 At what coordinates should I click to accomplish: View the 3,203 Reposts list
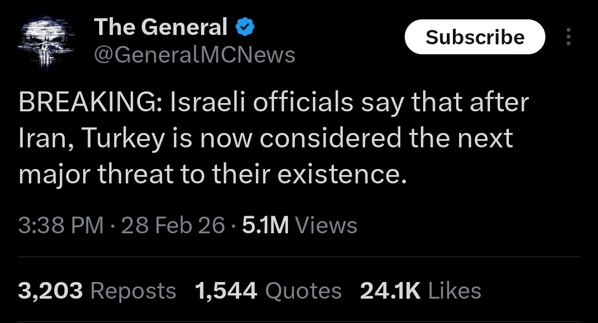tap(97, 290)
